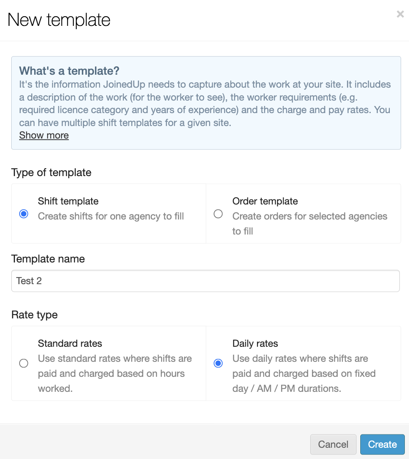Click the "New template" dialog title

coord(59,20)
